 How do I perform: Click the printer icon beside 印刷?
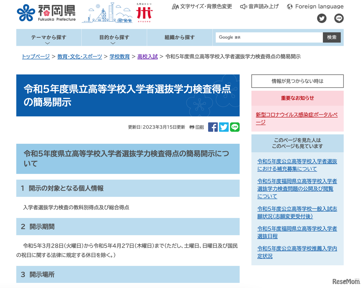192,127
